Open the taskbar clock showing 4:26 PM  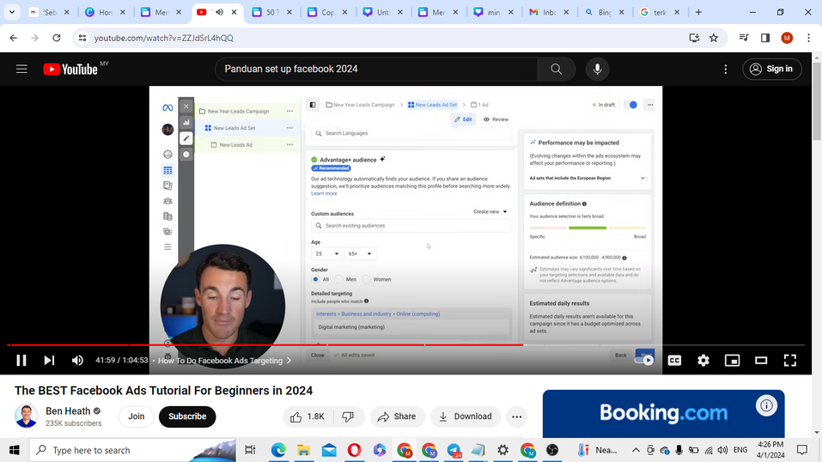pyautogui.click(x=770, y=450)
